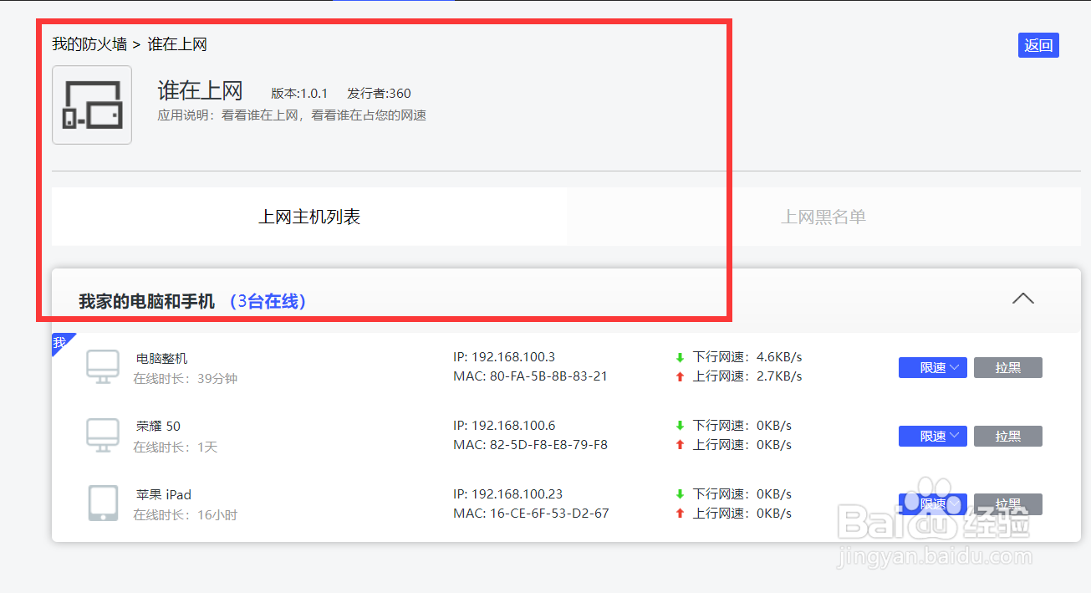Image resolution: width=1091 pixels, height=593 pixels.
Task: Click the 电脑整机 computer device icon
Action: 103,367
